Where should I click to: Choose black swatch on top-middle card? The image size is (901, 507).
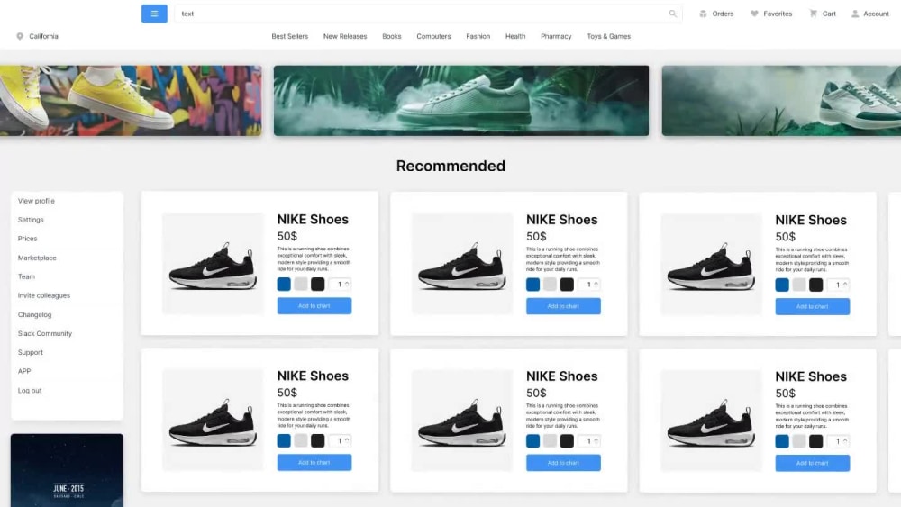coord(567,285)
